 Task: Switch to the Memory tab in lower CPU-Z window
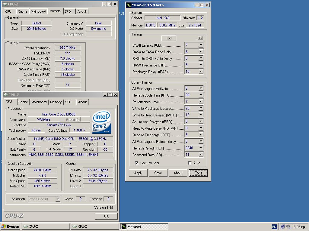pyautogui.click(x=56, y=102)
